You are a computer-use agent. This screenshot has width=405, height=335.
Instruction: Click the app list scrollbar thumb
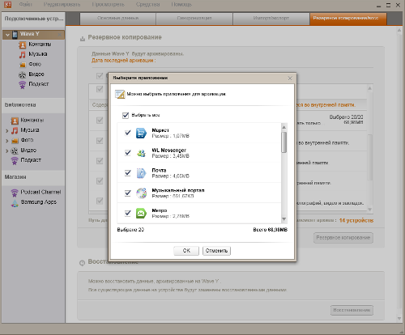point(283,142)
